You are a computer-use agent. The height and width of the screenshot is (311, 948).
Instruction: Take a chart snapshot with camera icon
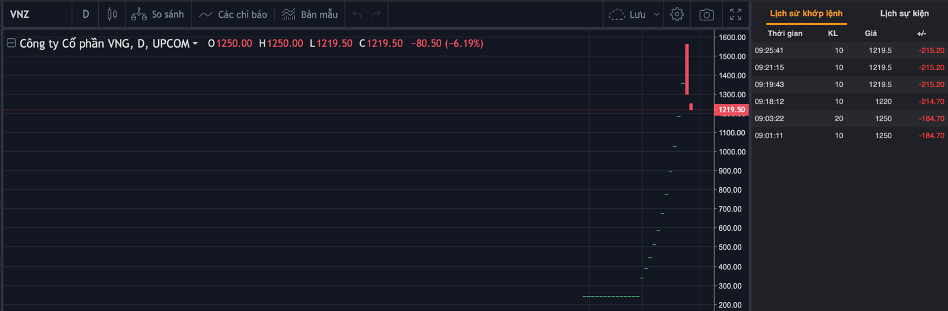(x=707, y=14)
